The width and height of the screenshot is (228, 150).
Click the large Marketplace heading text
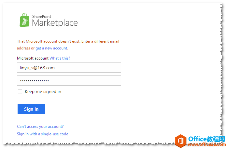(55, 23)
